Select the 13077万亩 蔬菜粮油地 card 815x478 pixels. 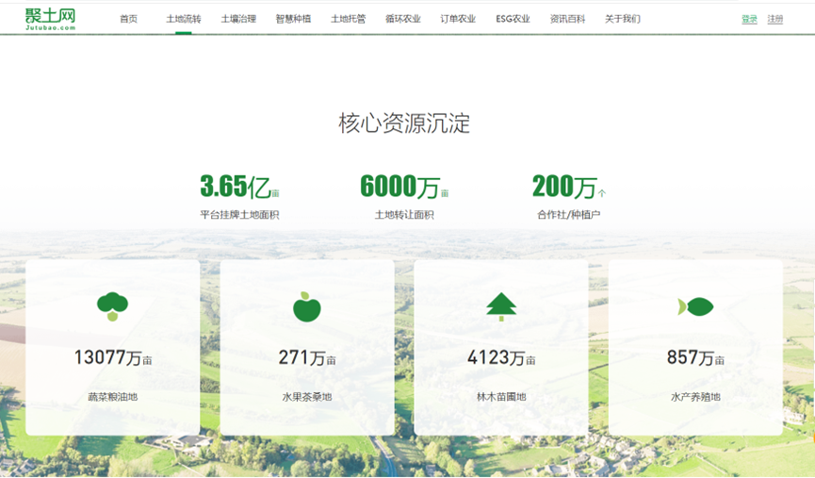click(x=112, y=347)
